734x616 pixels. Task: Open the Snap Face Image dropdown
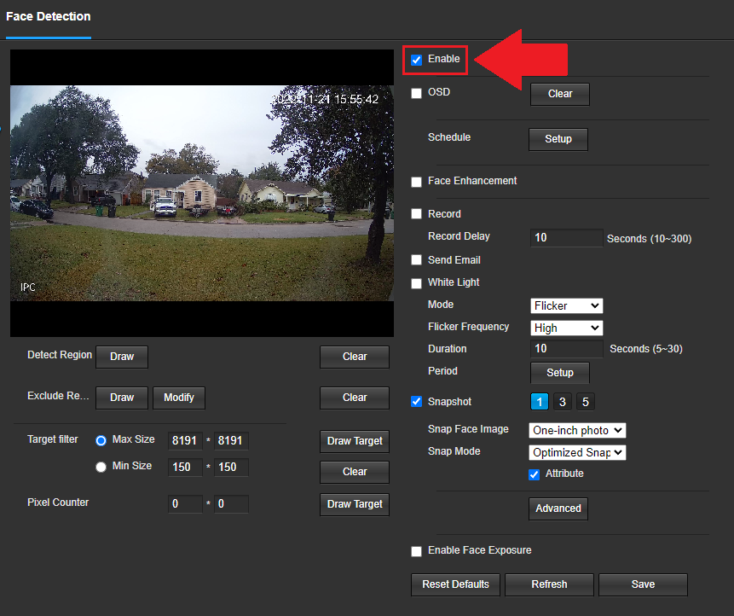577,431
